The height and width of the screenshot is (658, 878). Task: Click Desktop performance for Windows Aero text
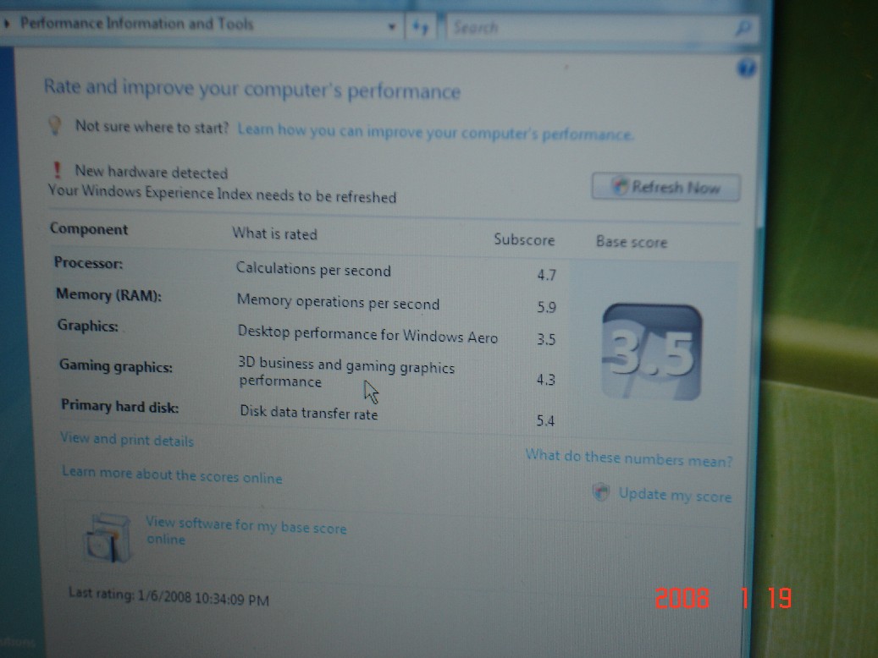pos(368,334)
